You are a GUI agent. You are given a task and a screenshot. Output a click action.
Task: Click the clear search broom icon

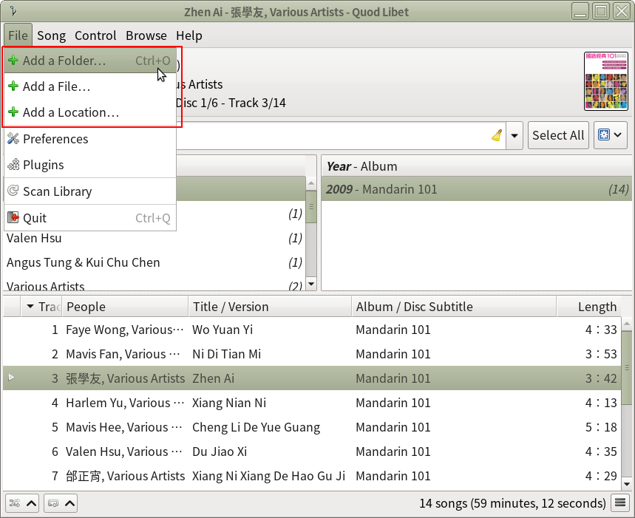(497, 135)
